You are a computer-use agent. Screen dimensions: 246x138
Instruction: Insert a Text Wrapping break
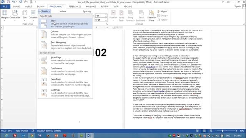coord(65,45)
